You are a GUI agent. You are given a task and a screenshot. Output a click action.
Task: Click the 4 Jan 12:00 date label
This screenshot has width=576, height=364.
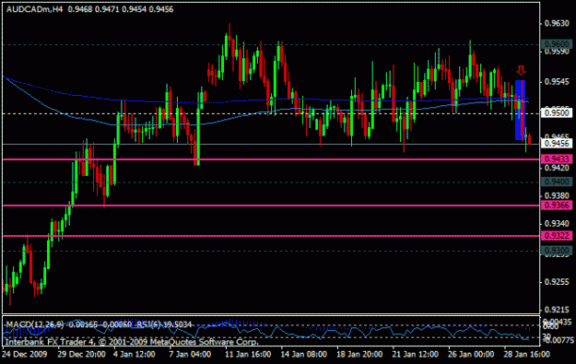[x=134, y=355]
